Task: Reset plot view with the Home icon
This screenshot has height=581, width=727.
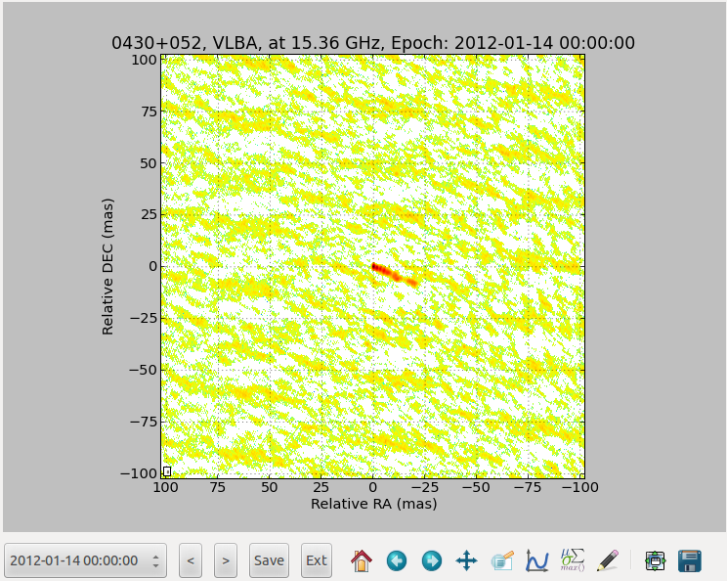Action: pyautogui.click(x=362, y=560)
